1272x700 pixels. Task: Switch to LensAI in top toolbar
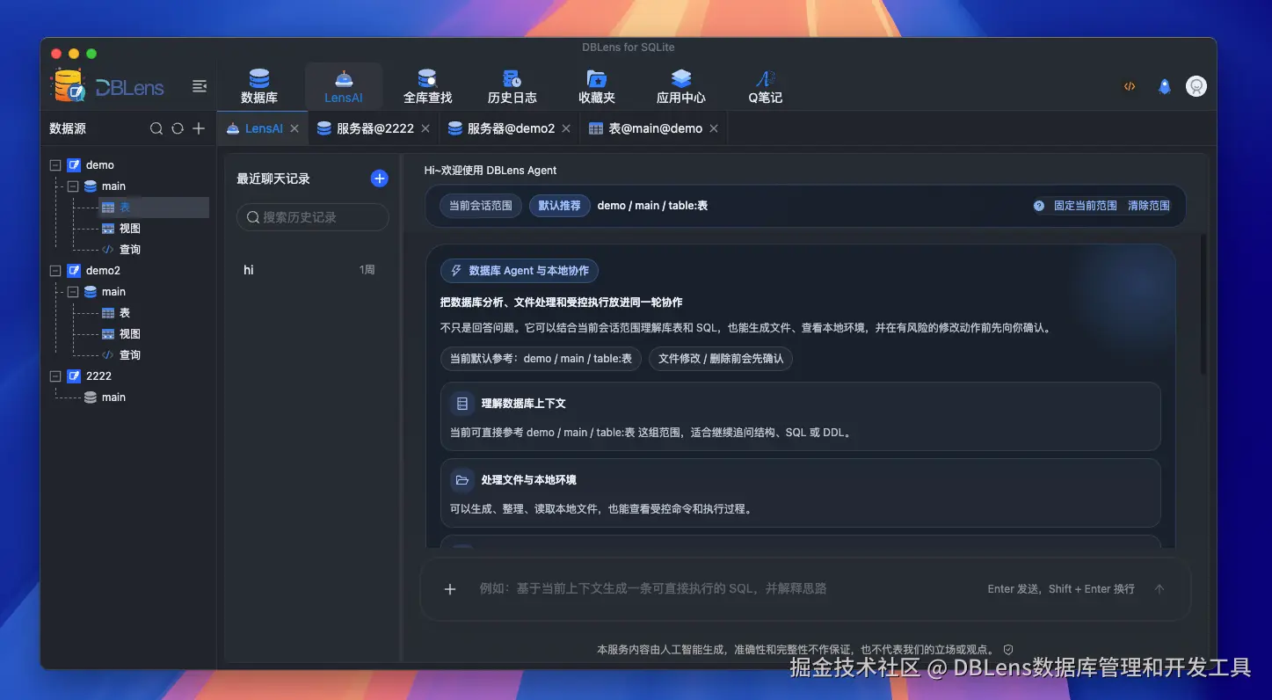coord(344,86)
